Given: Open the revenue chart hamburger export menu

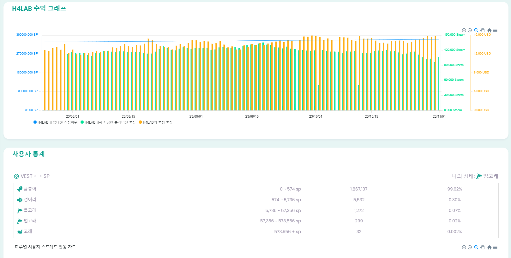Looking at the screenshot, I should 495,30.
